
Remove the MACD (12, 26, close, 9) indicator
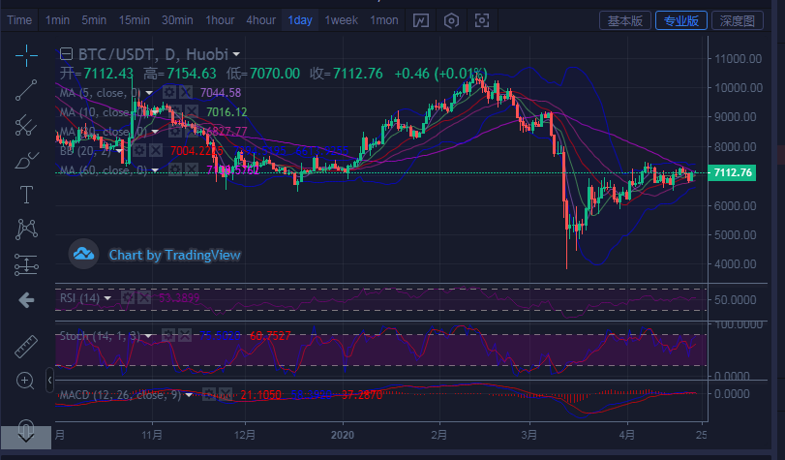click(x=226, y=395)
